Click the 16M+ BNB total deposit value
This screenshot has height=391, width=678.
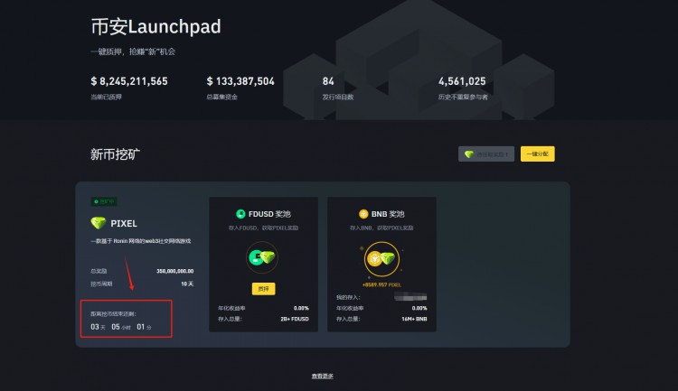pos(414,319)
